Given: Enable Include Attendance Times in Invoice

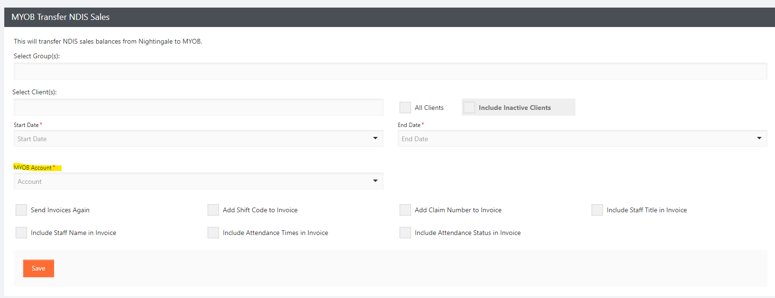Looking at the screenshot, I should point(213,233).
